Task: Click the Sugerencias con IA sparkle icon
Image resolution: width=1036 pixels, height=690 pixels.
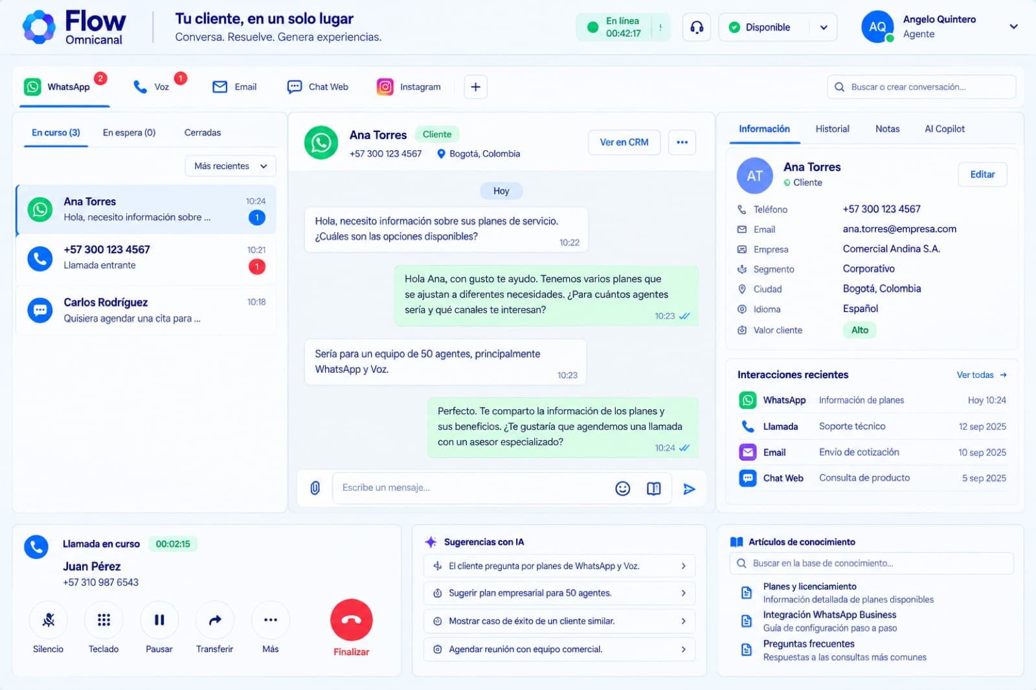Action: pos(431,542)
